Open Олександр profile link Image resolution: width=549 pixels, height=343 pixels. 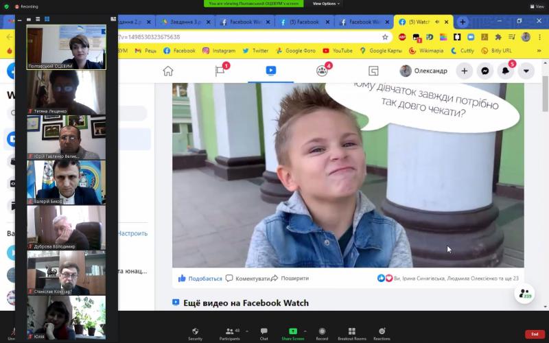(x=423, y=71)
